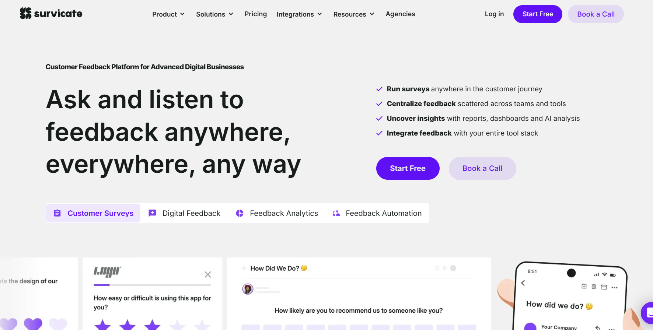Click the survey progress bar
The width and height of the screenshot is (653, 330).
[x=152, y=285]
